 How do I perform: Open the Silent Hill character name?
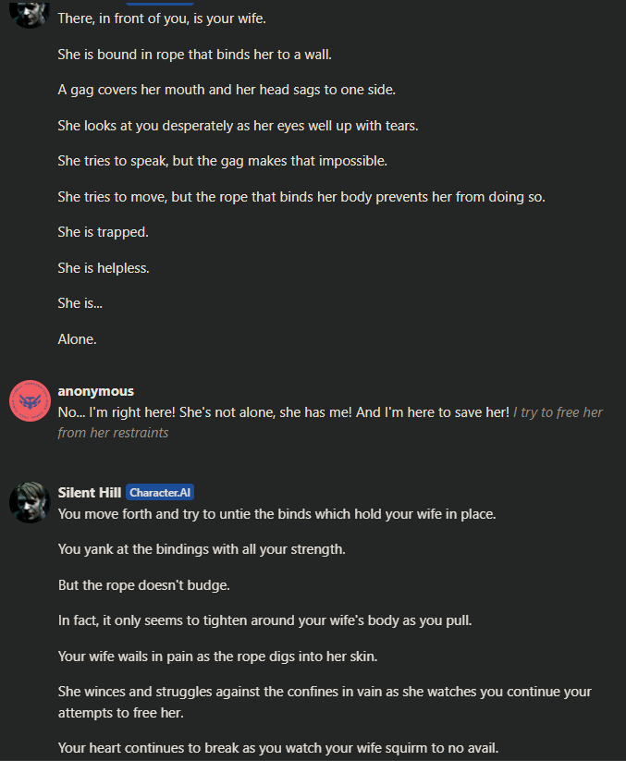pos(90,493)
